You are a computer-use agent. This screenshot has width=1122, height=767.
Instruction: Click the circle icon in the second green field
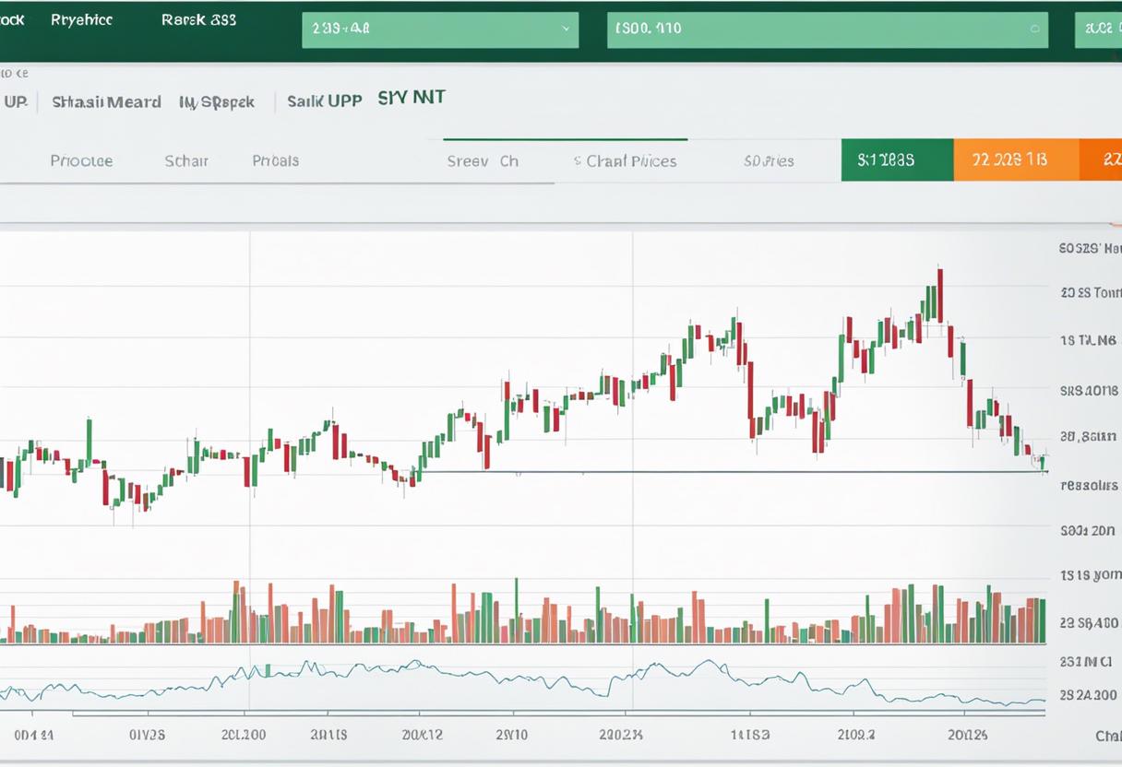coord(1033,29)
